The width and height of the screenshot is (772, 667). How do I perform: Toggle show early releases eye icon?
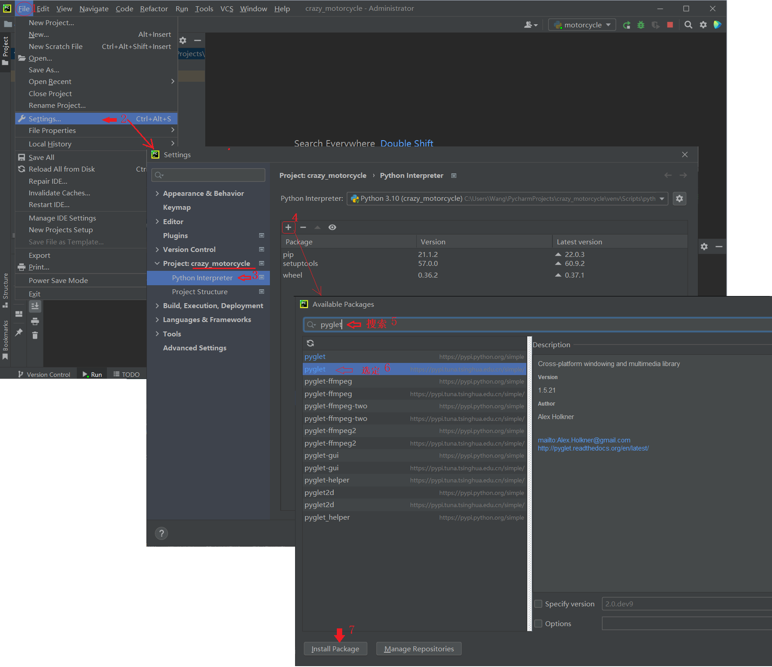click(332, 227)
